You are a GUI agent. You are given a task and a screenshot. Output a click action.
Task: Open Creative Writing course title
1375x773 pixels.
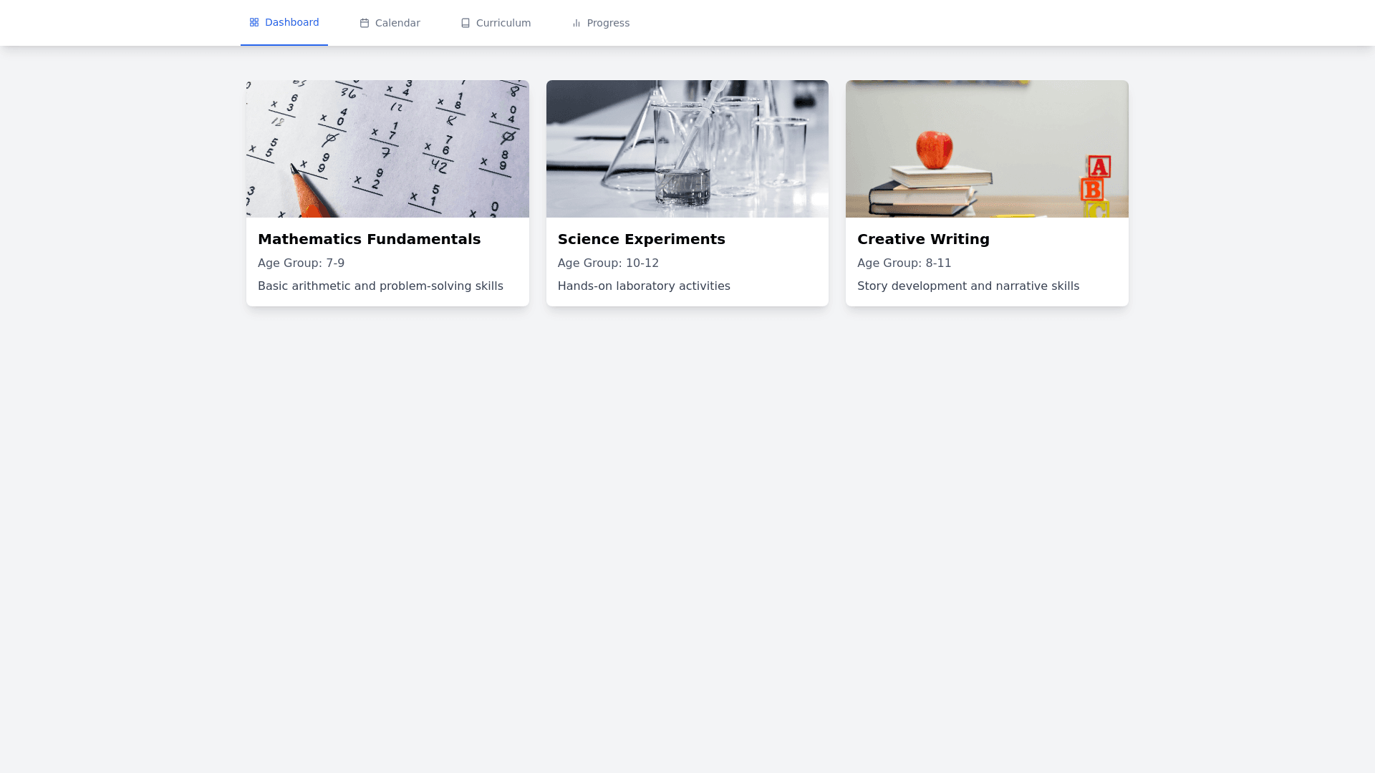(x=923, y=239)
